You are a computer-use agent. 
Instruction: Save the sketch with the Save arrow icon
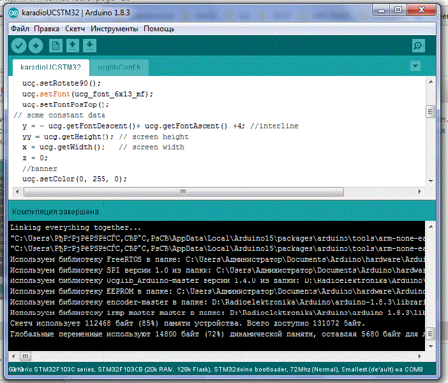pyautogui.click(x=90, y=46)
